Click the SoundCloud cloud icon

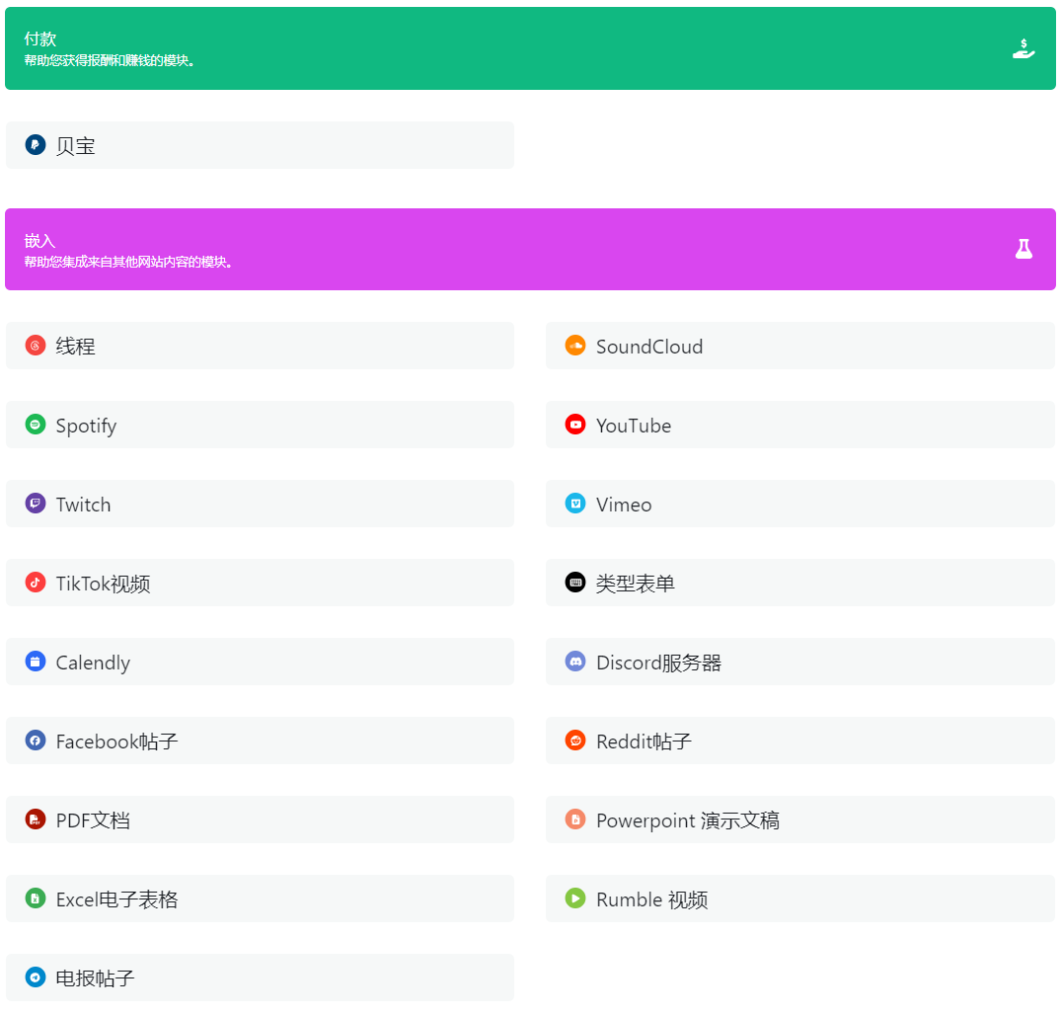[575, 346]
